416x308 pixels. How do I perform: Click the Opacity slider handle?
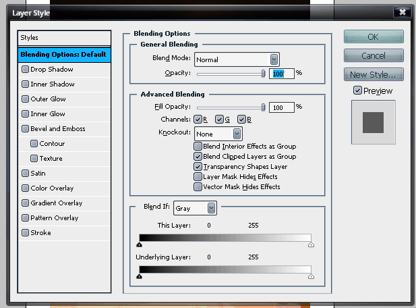pos(263,73)
